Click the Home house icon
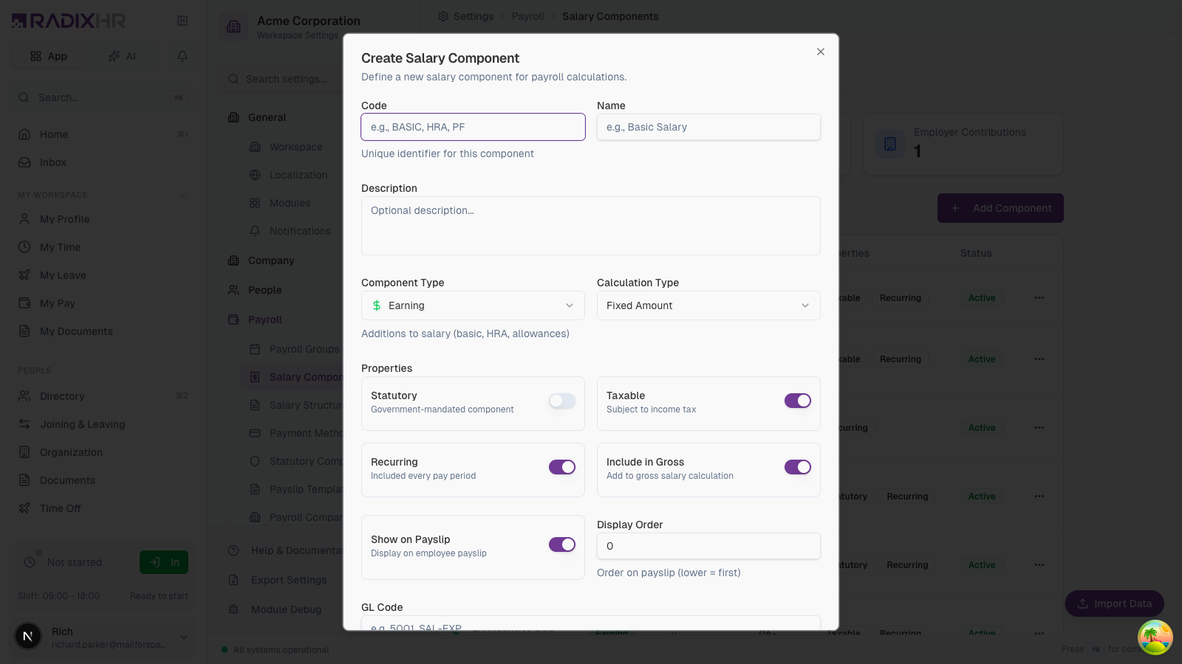This screenshot has height=664, width=1182. 24,134
